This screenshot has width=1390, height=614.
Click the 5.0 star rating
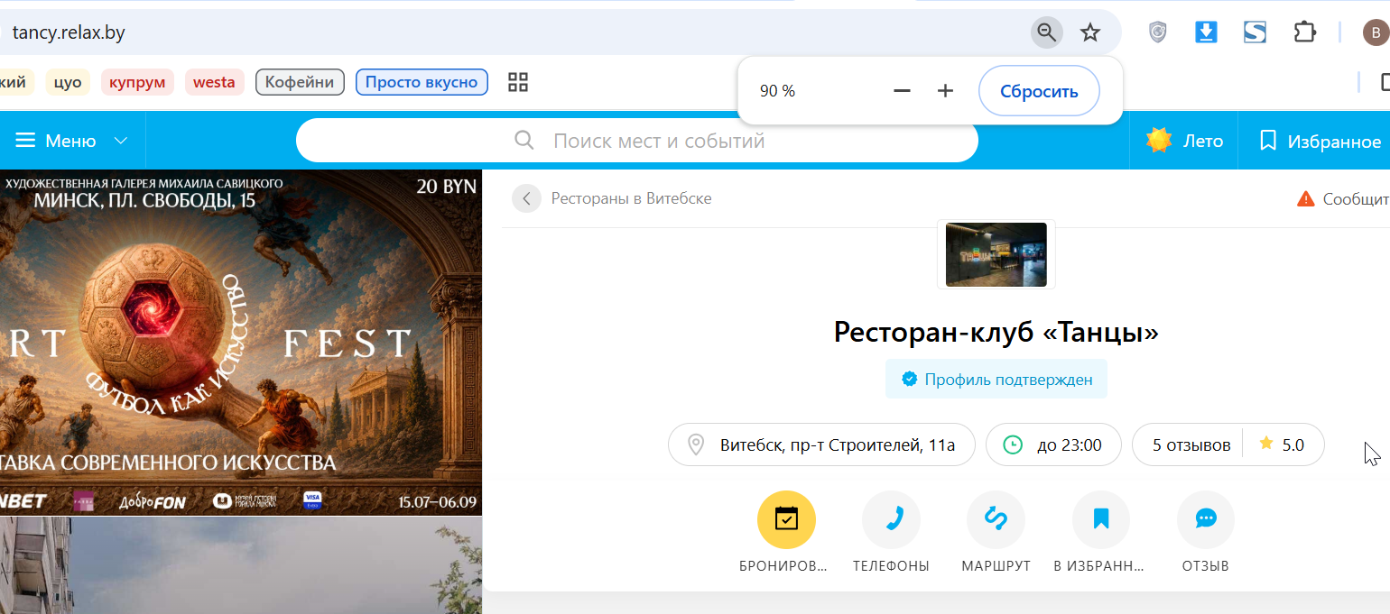click(x=1282, y=444)
